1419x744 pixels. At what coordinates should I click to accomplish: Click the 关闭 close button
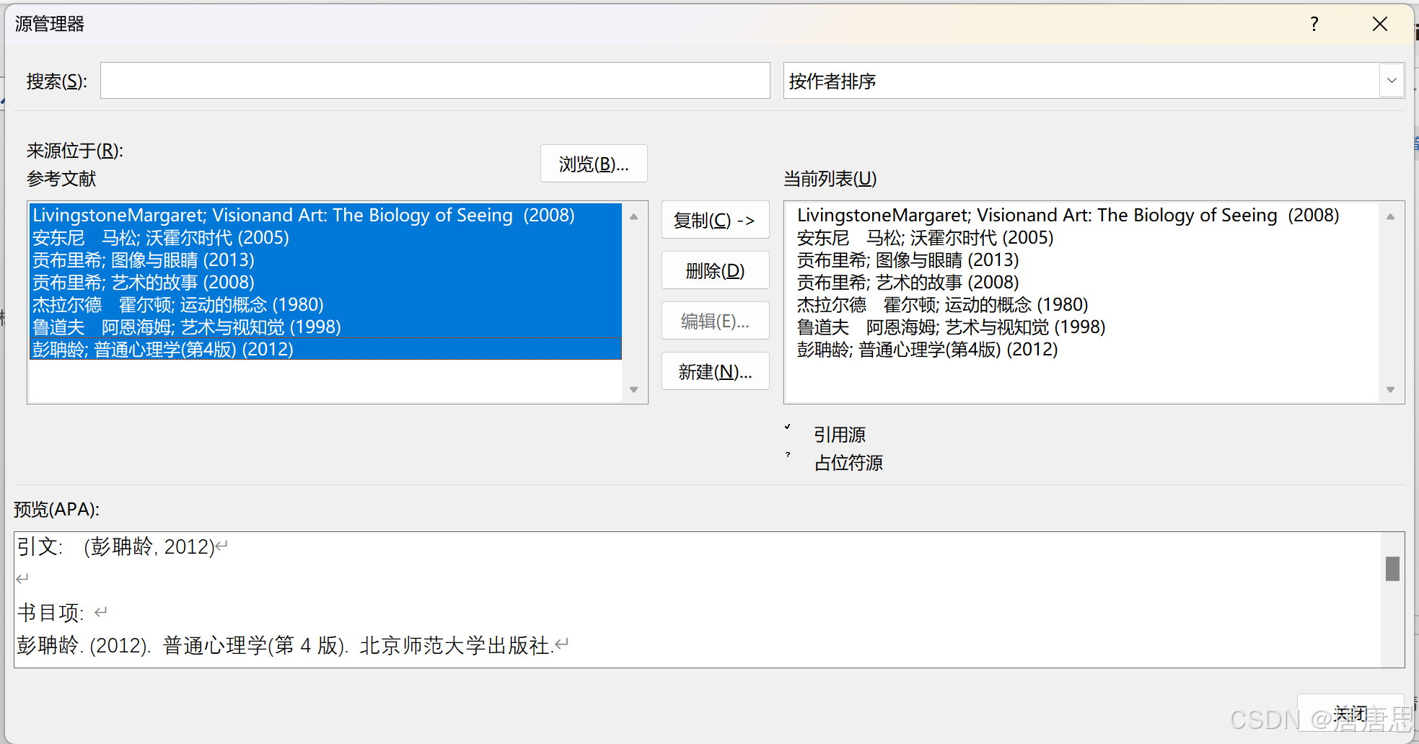click(1350, 713)
